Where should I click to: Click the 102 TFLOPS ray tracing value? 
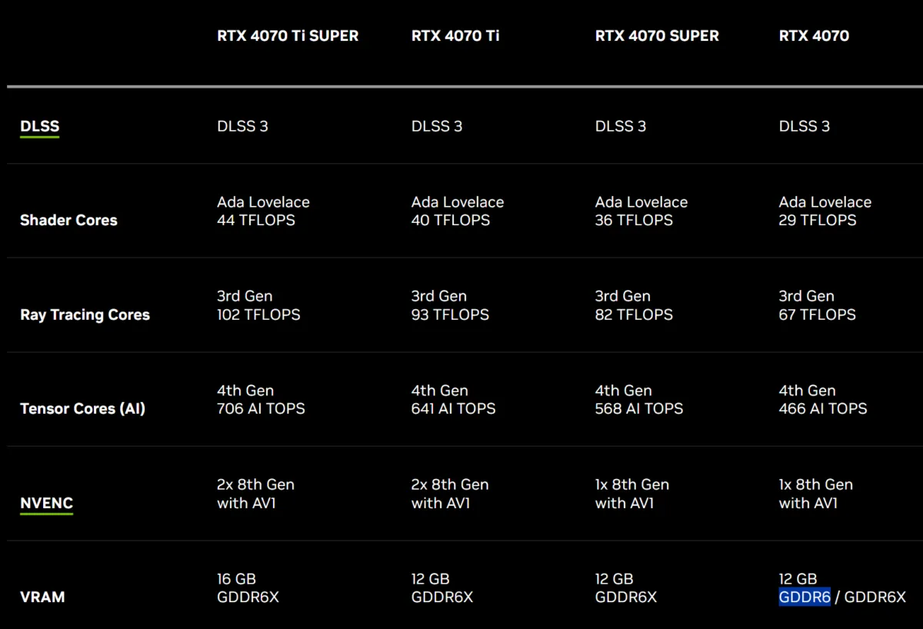click(x=258, y=314)
